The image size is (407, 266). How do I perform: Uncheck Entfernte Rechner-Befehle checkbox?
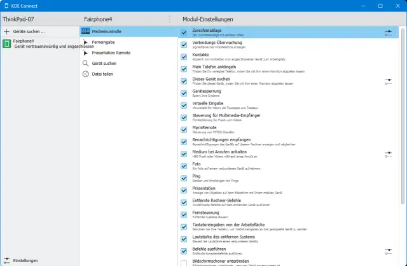click(184, 202)
